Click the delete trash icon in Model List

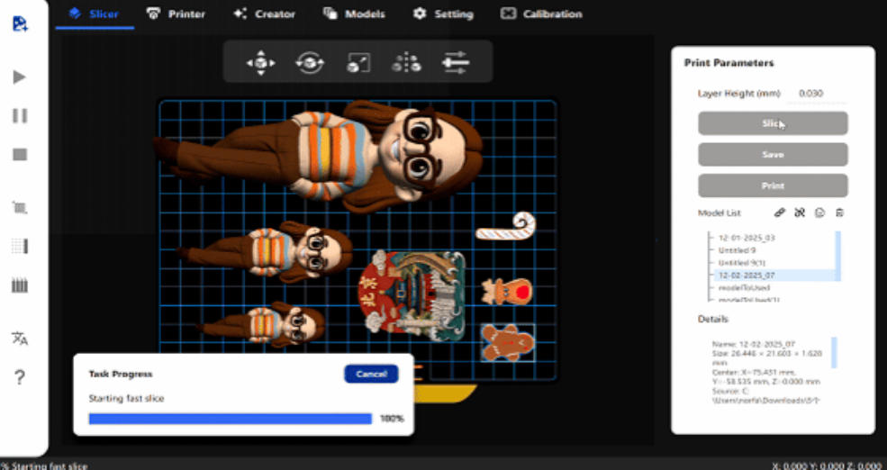pos(839,213)
